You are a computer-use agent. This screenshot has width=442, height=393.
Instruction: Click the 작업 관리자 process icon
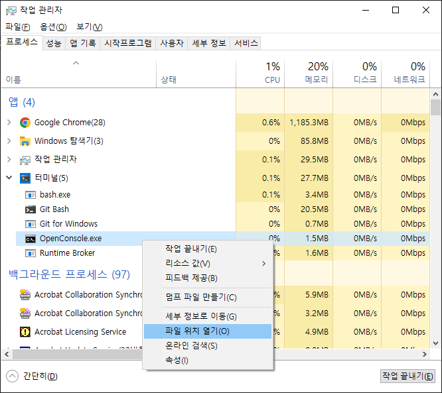click(25, 160)
